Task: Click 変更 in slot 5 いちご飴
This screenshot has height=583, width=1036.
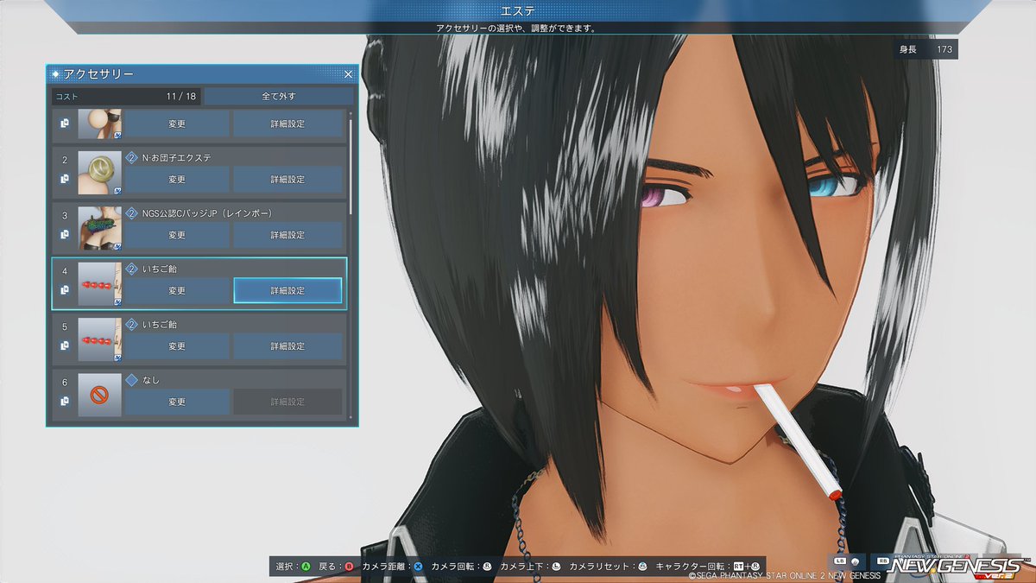Action: click(177, 346)
